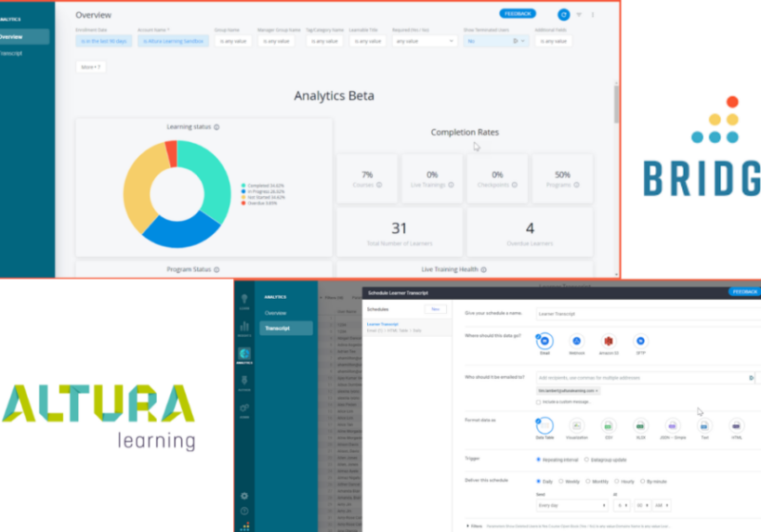This screenshot has width=761, height=532.
Task: Open the three-dot menu in Overview header
Action: click(593, 15)
